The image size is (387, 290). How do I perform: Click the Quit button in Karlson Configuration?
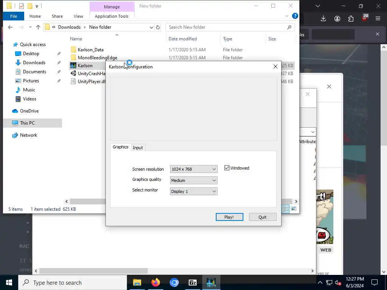(x=263, y=217)
